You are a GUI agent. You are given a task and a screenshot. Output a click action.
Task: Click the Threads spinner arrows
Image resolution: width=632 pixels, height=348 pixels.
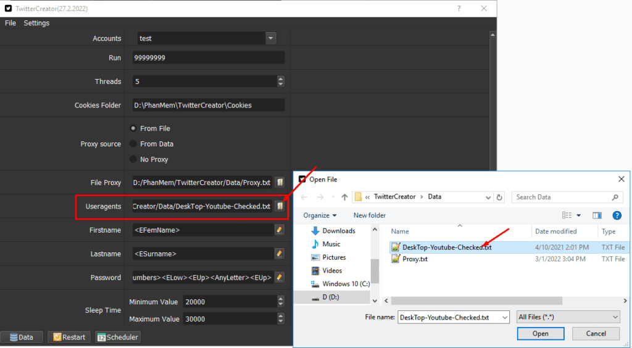tap(281, 81)
